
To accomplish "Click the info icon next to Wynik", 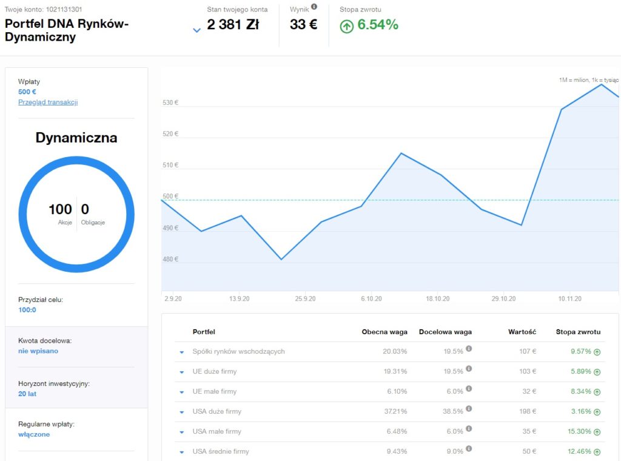I will (314, 7).
